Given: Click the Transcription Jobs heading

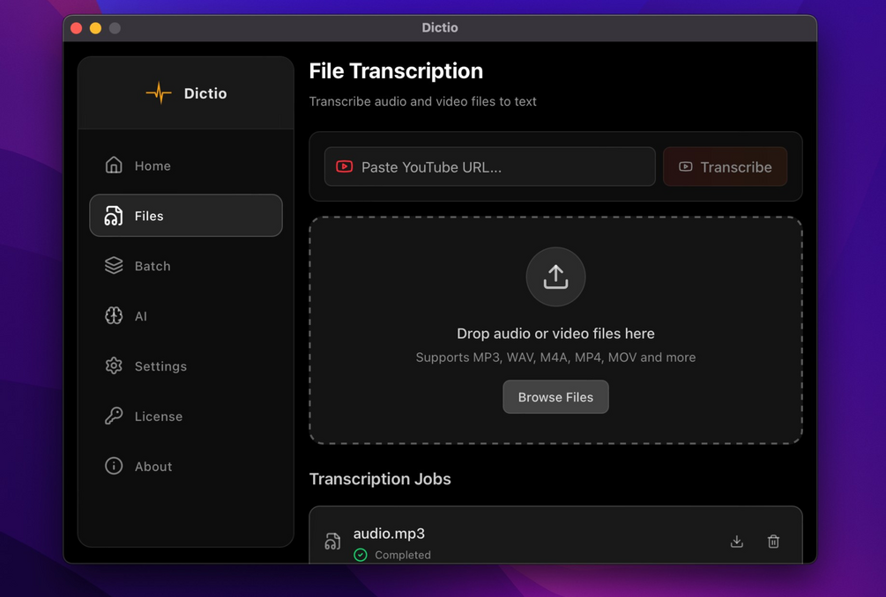Looking at the screenshot, I should coord(380,479).
